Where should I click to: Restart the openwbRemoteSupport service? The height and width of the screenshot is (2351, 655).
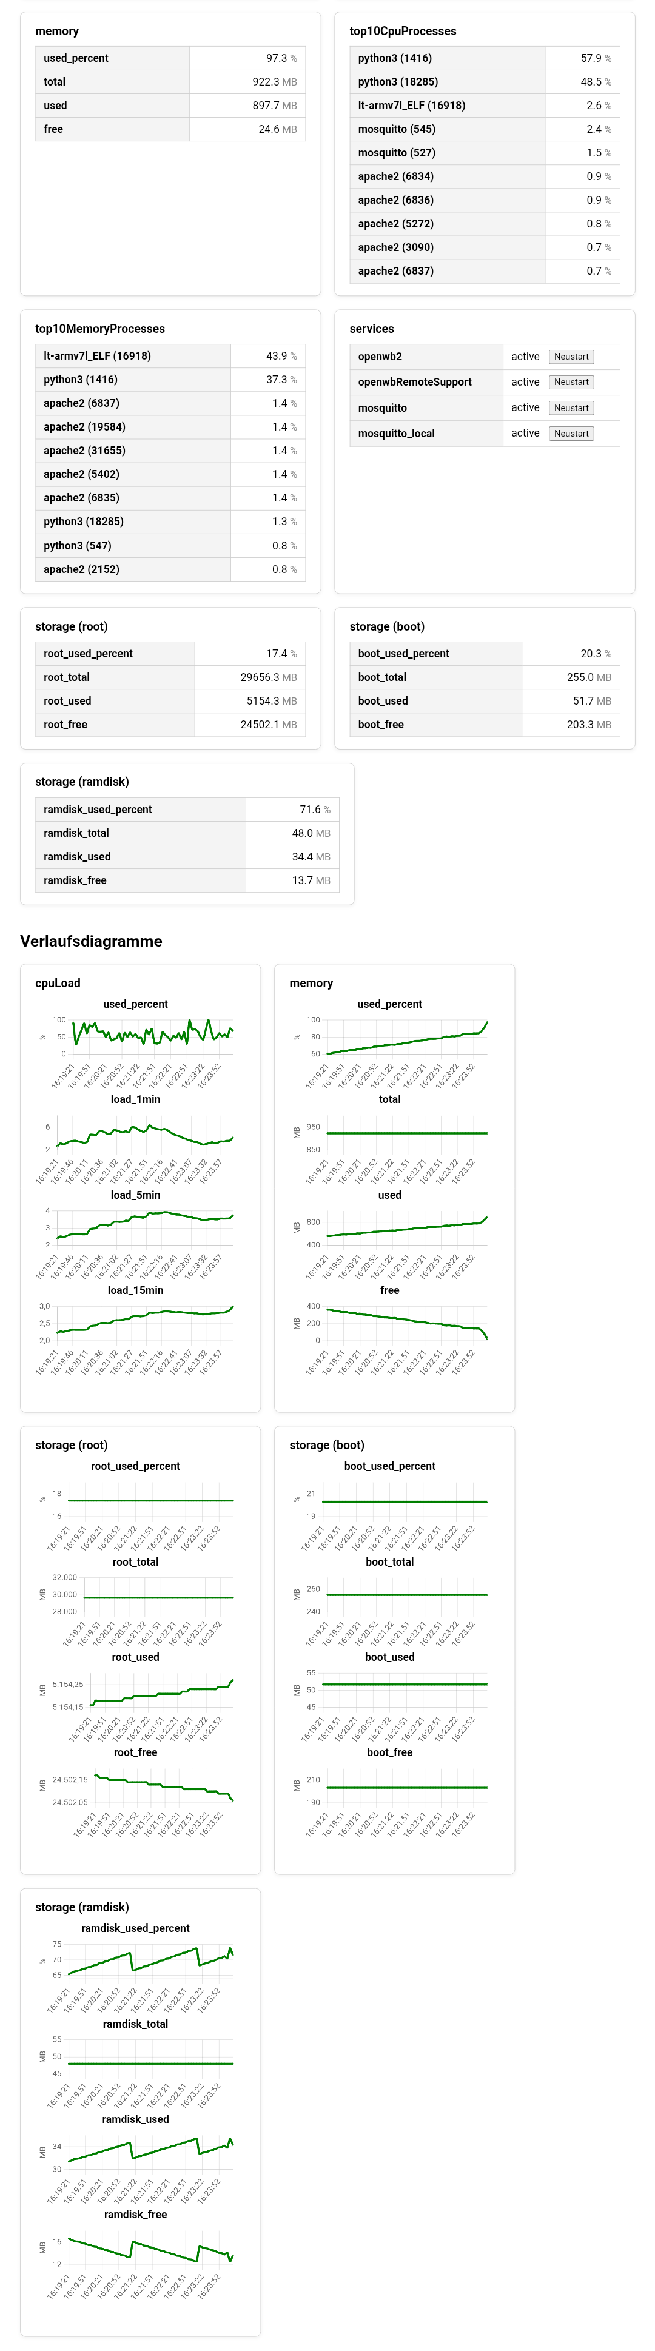click(571, 383)
